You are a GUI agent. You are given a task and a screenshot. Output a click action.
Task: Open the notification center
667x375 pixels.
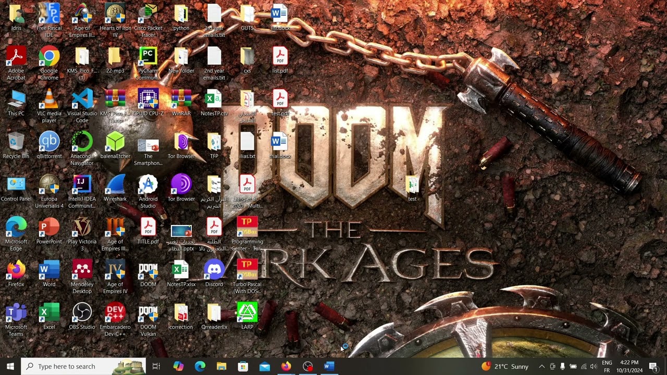coord(653,367)
